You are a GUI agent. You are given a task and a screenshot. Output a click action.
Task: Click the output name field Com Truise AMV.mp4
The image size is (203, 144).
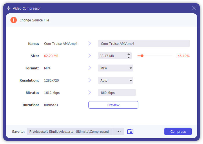[144, 43]
